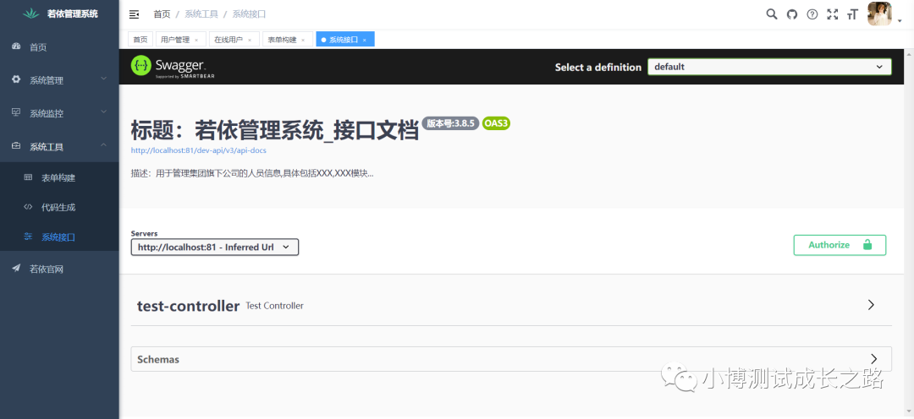The image size is (914, 419).
Task: Click the 表单构建 form icon
Action: 28,177
